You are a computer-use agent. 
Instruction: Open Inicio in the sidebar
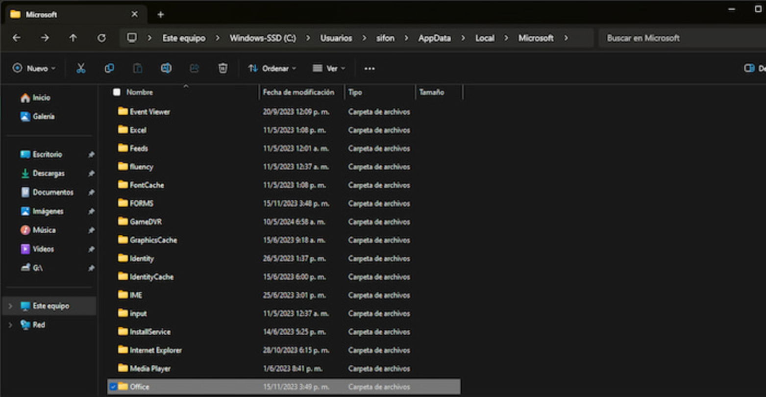pos(35,98)
